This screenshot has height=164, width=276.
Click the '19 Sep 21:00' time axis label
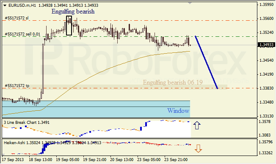click(x=95, y=160)
